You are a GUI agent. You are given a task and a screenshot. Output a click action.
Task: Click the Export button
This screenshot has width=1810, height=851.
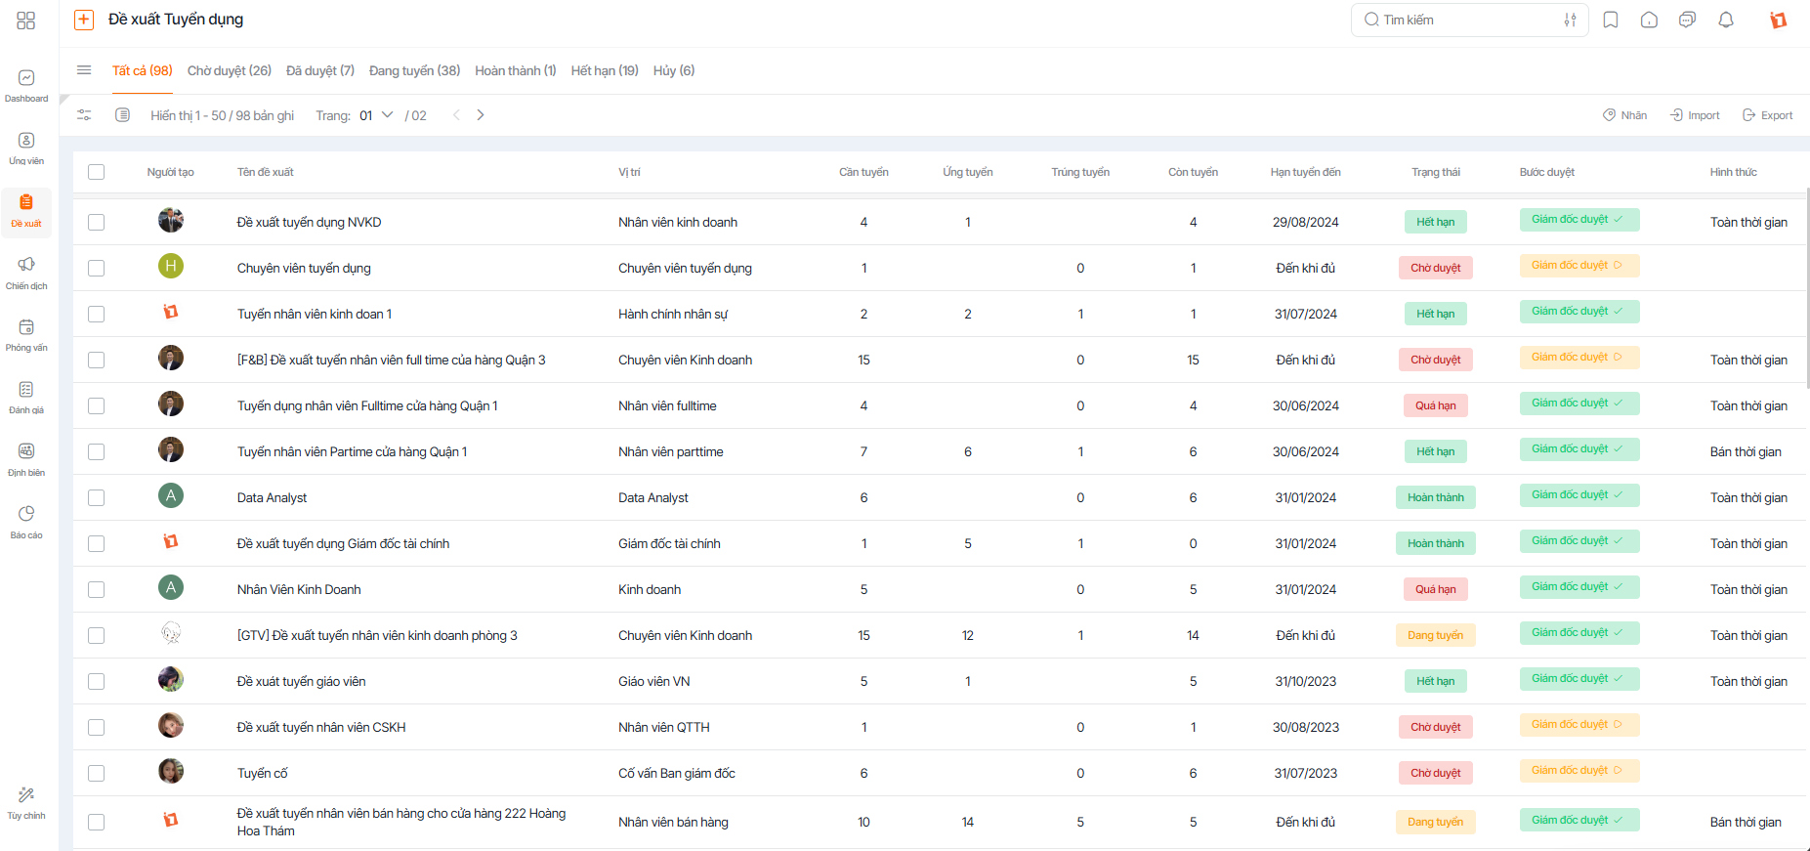[x=1768, y=115]
